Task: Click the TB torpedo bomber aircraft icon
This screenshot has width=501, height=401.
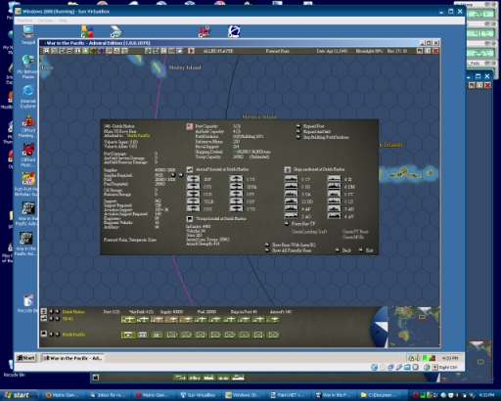Action: click(x=236, y=208)
